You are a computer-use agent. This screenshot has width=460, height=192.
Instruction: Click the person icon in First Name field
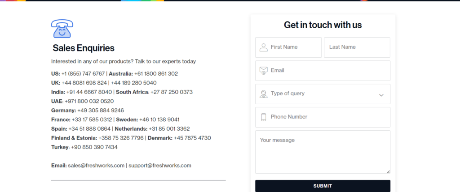pyautogui.click(x=263, y=47)
